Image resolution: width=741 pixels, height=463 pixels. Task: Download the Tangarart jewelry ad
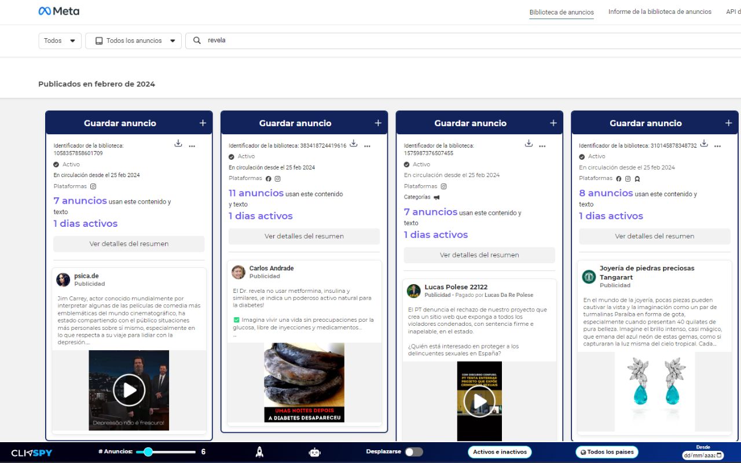[x=704, y=144]
